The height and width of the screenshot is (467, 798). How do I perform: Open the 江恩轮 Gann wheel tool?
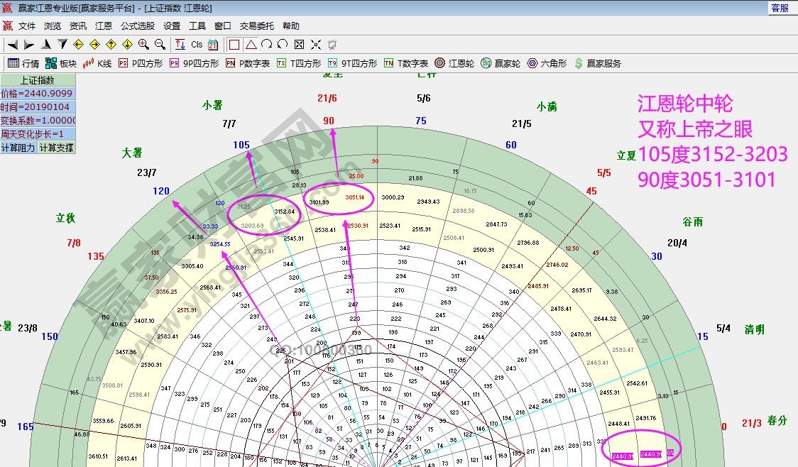click(454, 63)
